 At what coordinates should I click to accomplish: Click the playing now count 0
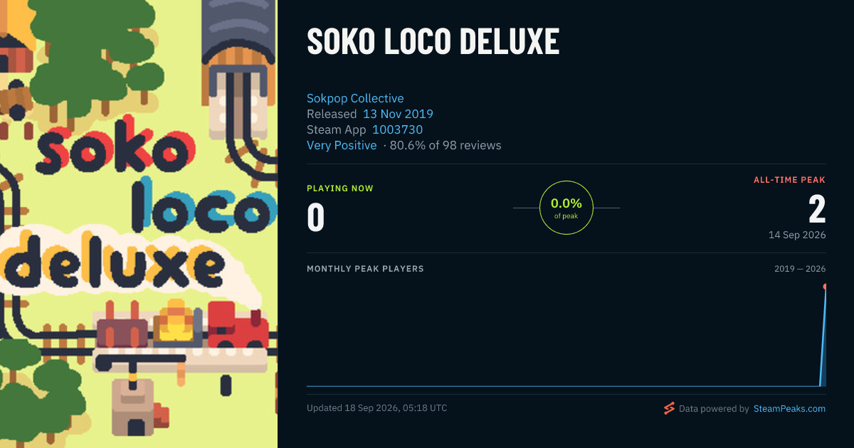[315, 218]
